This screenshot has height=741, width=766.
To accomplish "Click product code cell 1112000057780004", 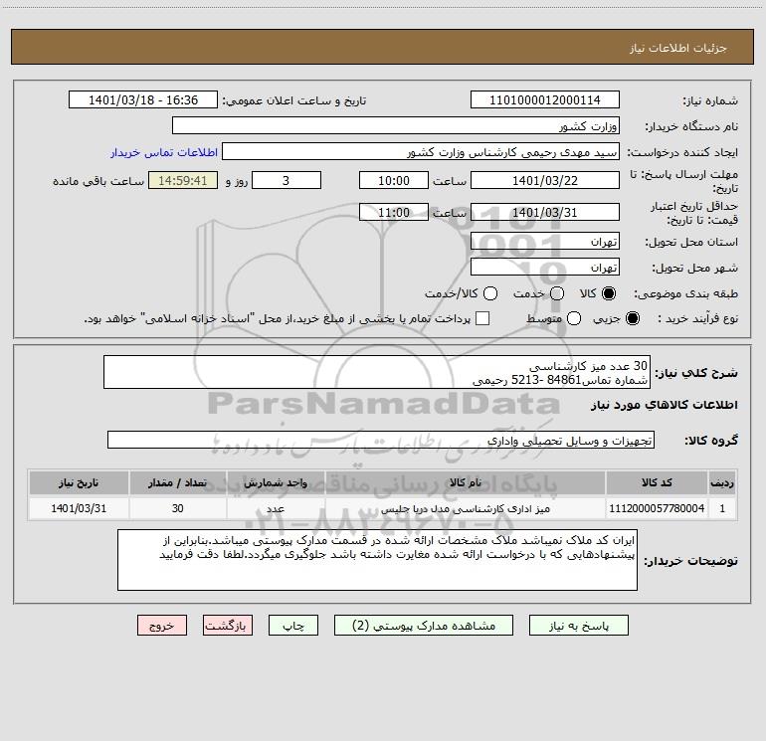I will tap(657, 508).
